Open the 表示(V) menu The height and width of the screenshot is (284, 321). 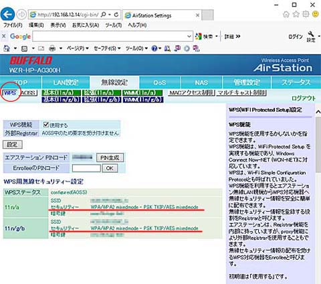tap(58, 25)
